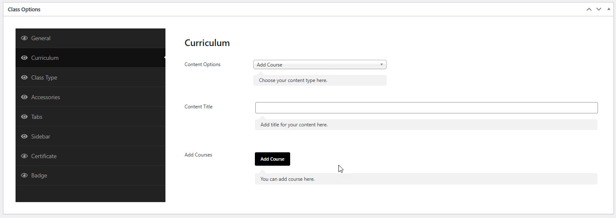Go to the Accessories tab
The width and height of the screenshot is (616, 218).
(x=45, y=97)
